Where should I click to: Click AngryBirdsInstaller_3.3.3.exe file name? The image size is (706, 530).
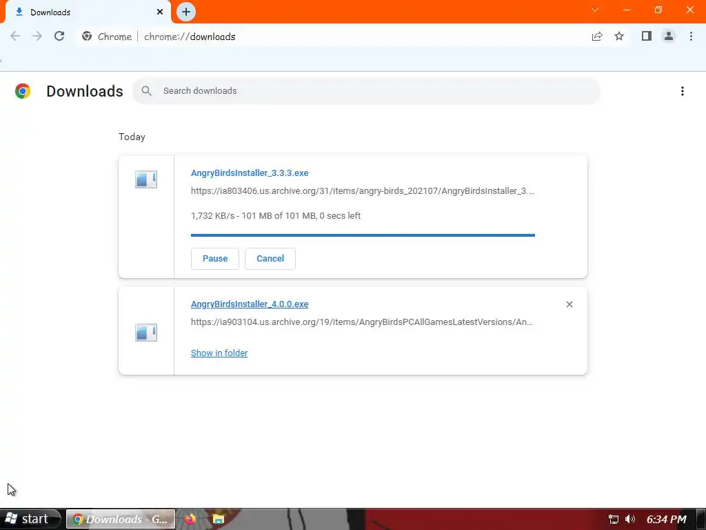pos(250,173)
